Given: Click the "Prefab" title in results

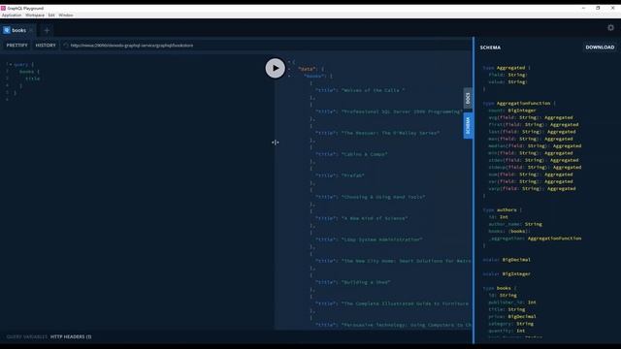Looking at the screenshot, I should 352,175.
